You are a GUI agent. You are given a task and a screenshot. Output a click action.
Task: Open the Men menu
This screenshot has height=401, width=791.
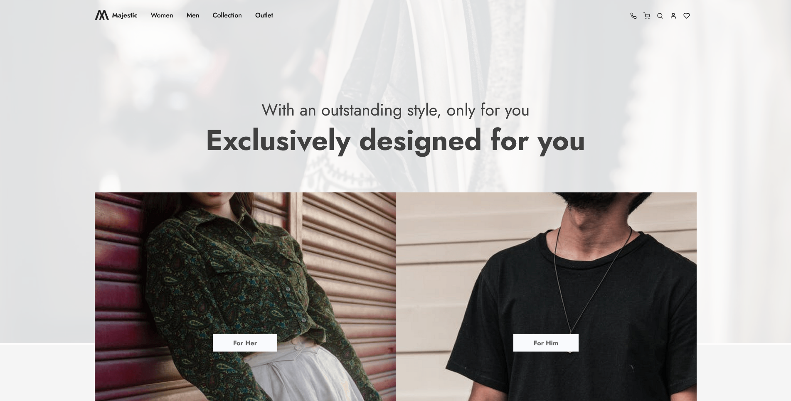[x=193, y=15]
